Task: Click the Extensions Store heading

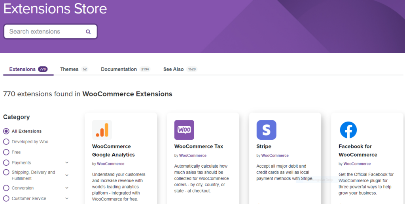Action: (55, 9)
